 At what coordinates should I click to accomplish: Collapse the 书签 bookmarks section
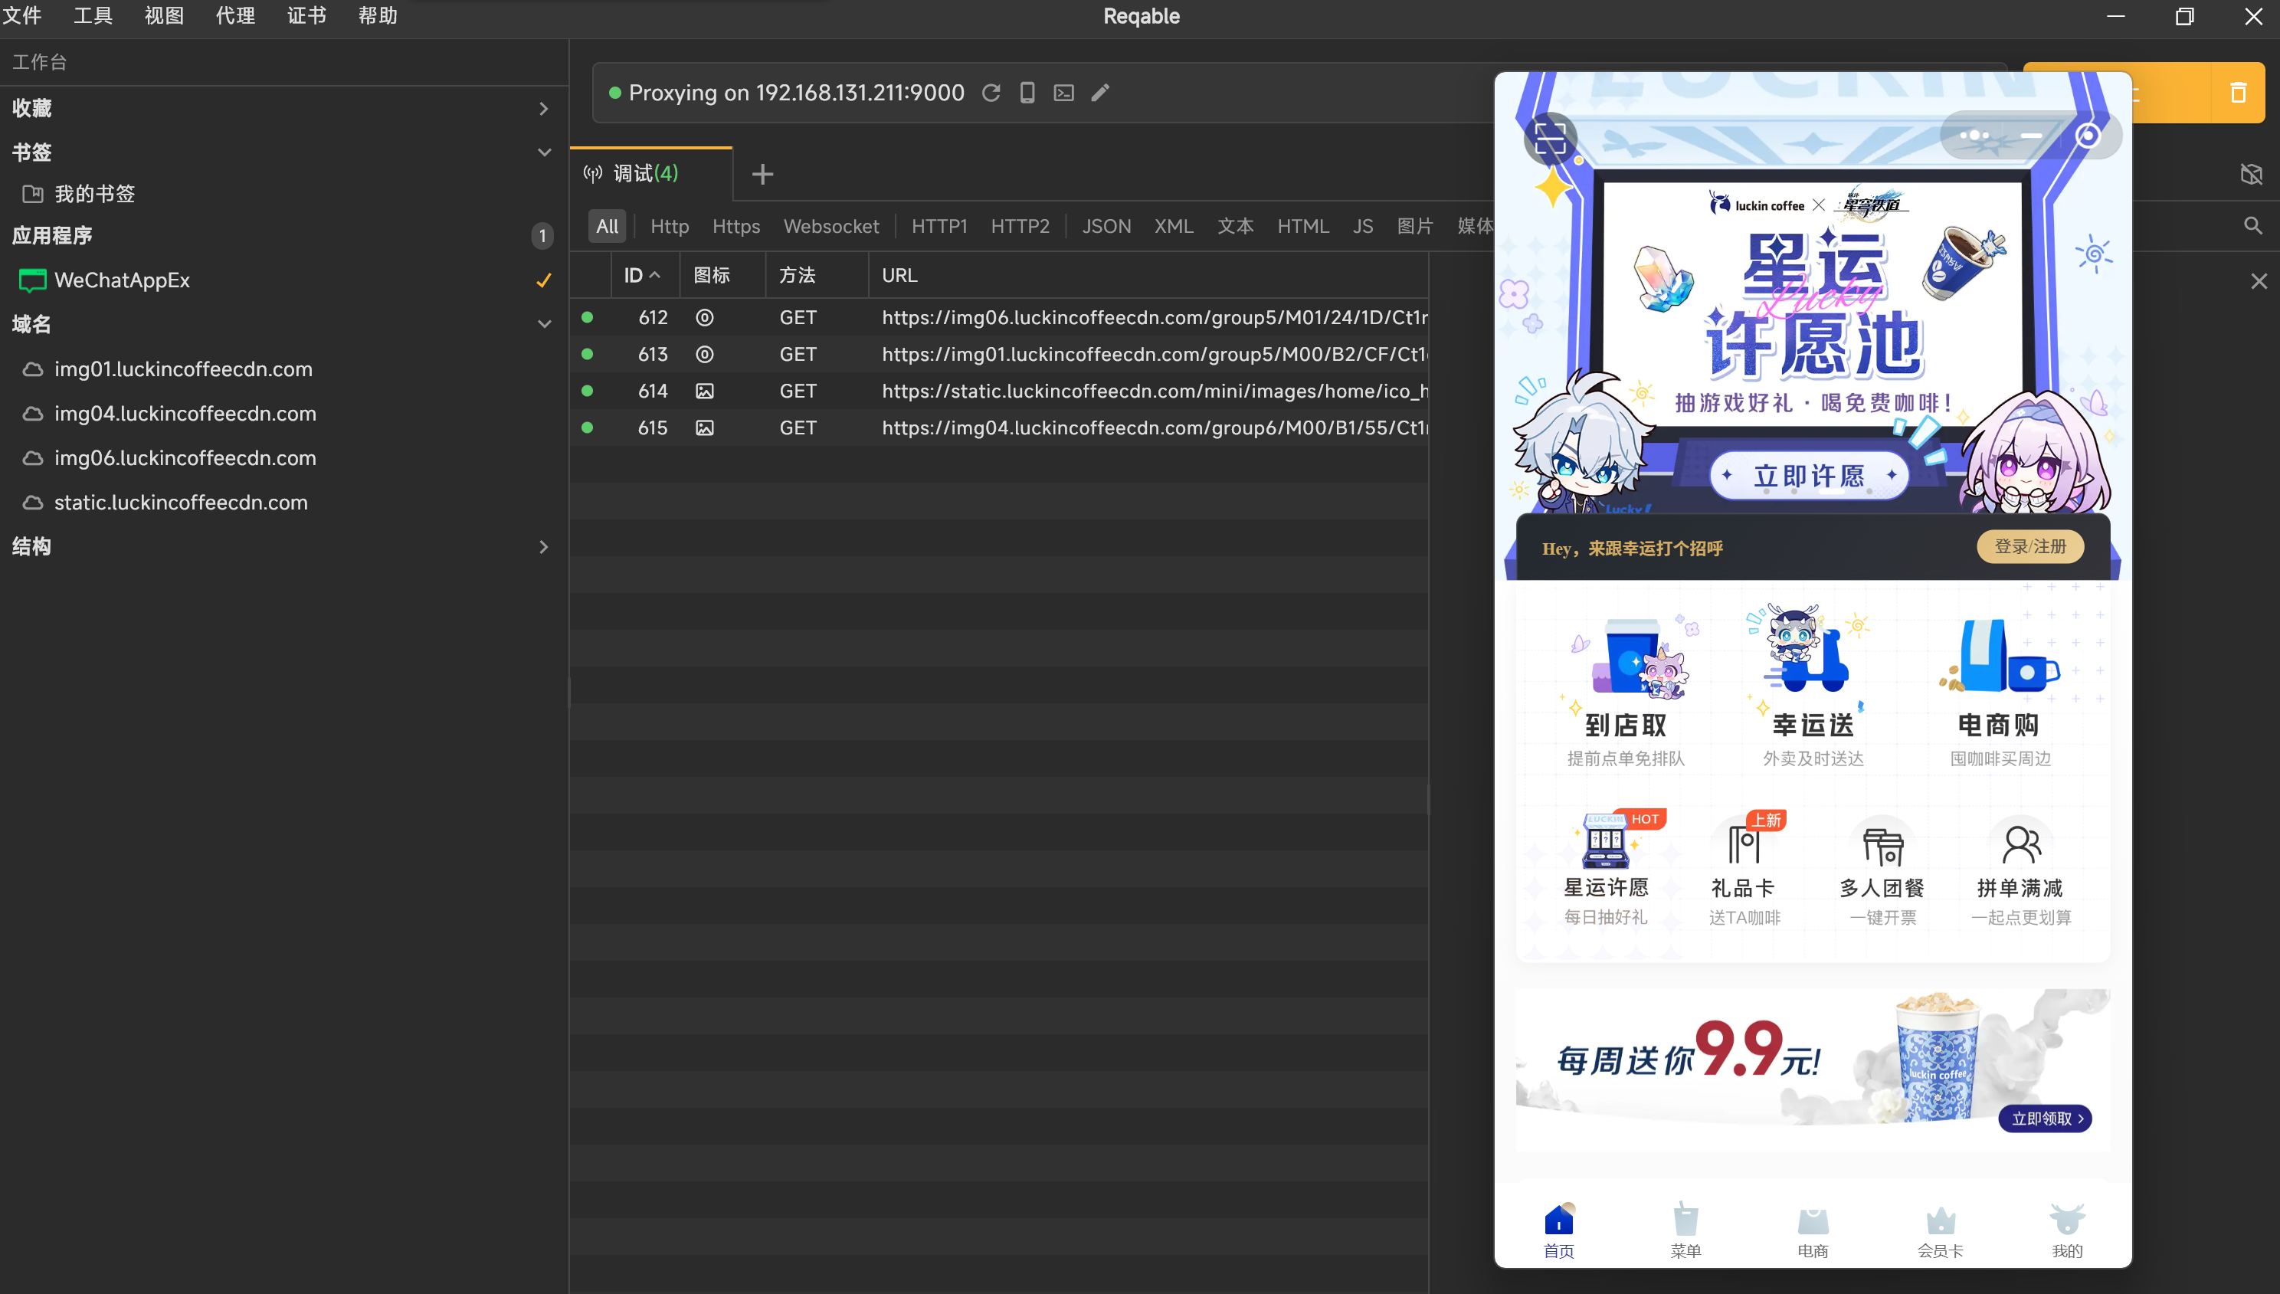tap(544, 152)
